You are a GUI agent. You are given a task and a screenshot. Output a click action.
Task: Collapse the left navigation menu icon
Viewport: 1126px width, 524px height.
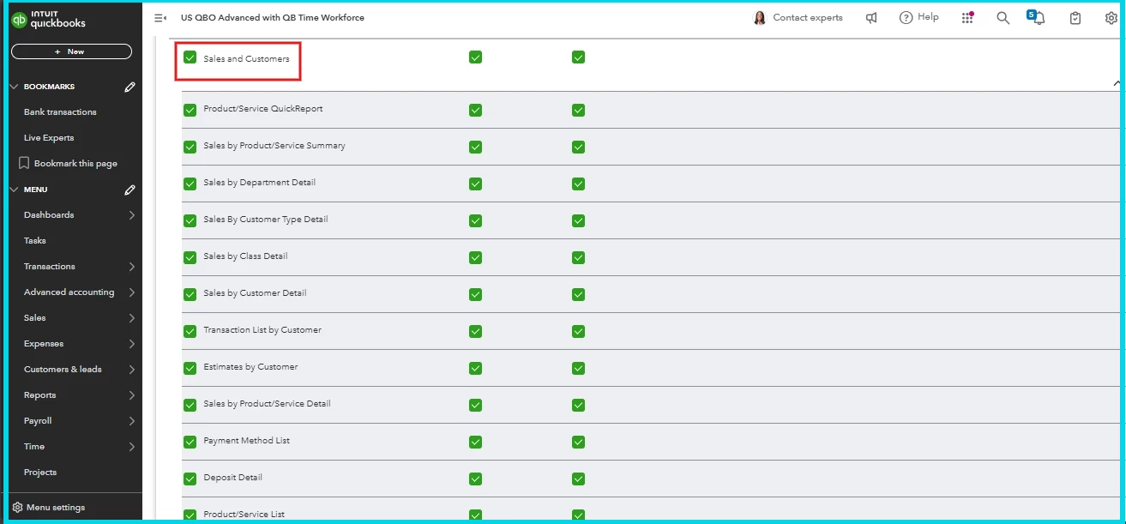click(x=160, y=18)
